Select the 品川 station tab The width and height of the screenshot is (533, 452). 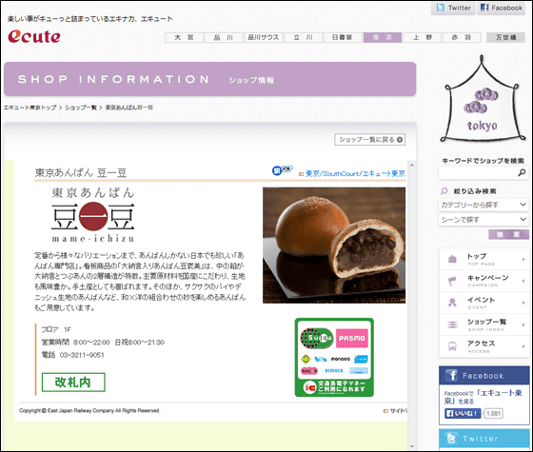tap(224, 37)
